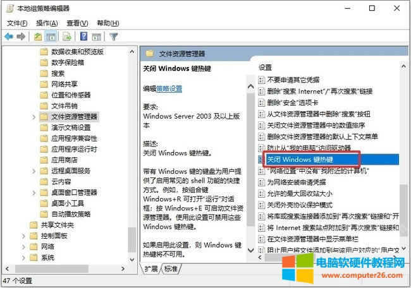Viewport: 411px width, 288px height.
Task: Click the 应用商店 folder icon
Action: click(44, 160)
